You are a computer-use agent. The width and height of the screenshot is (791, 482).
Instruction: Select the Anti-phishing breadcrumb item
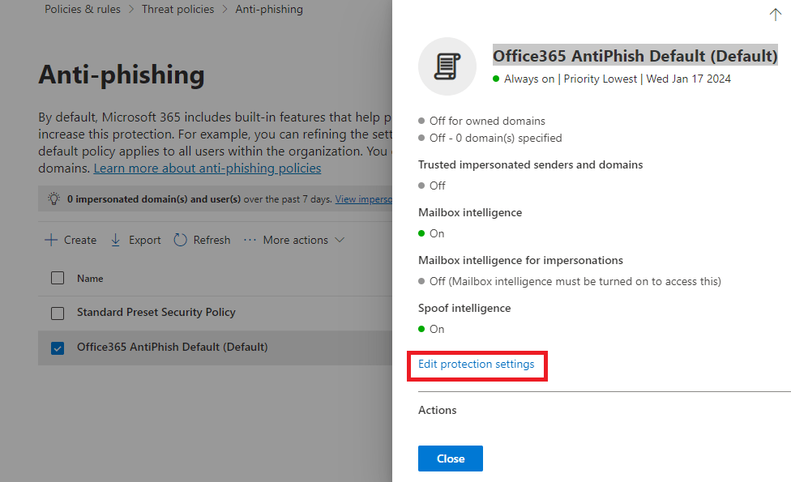(269, 10)
